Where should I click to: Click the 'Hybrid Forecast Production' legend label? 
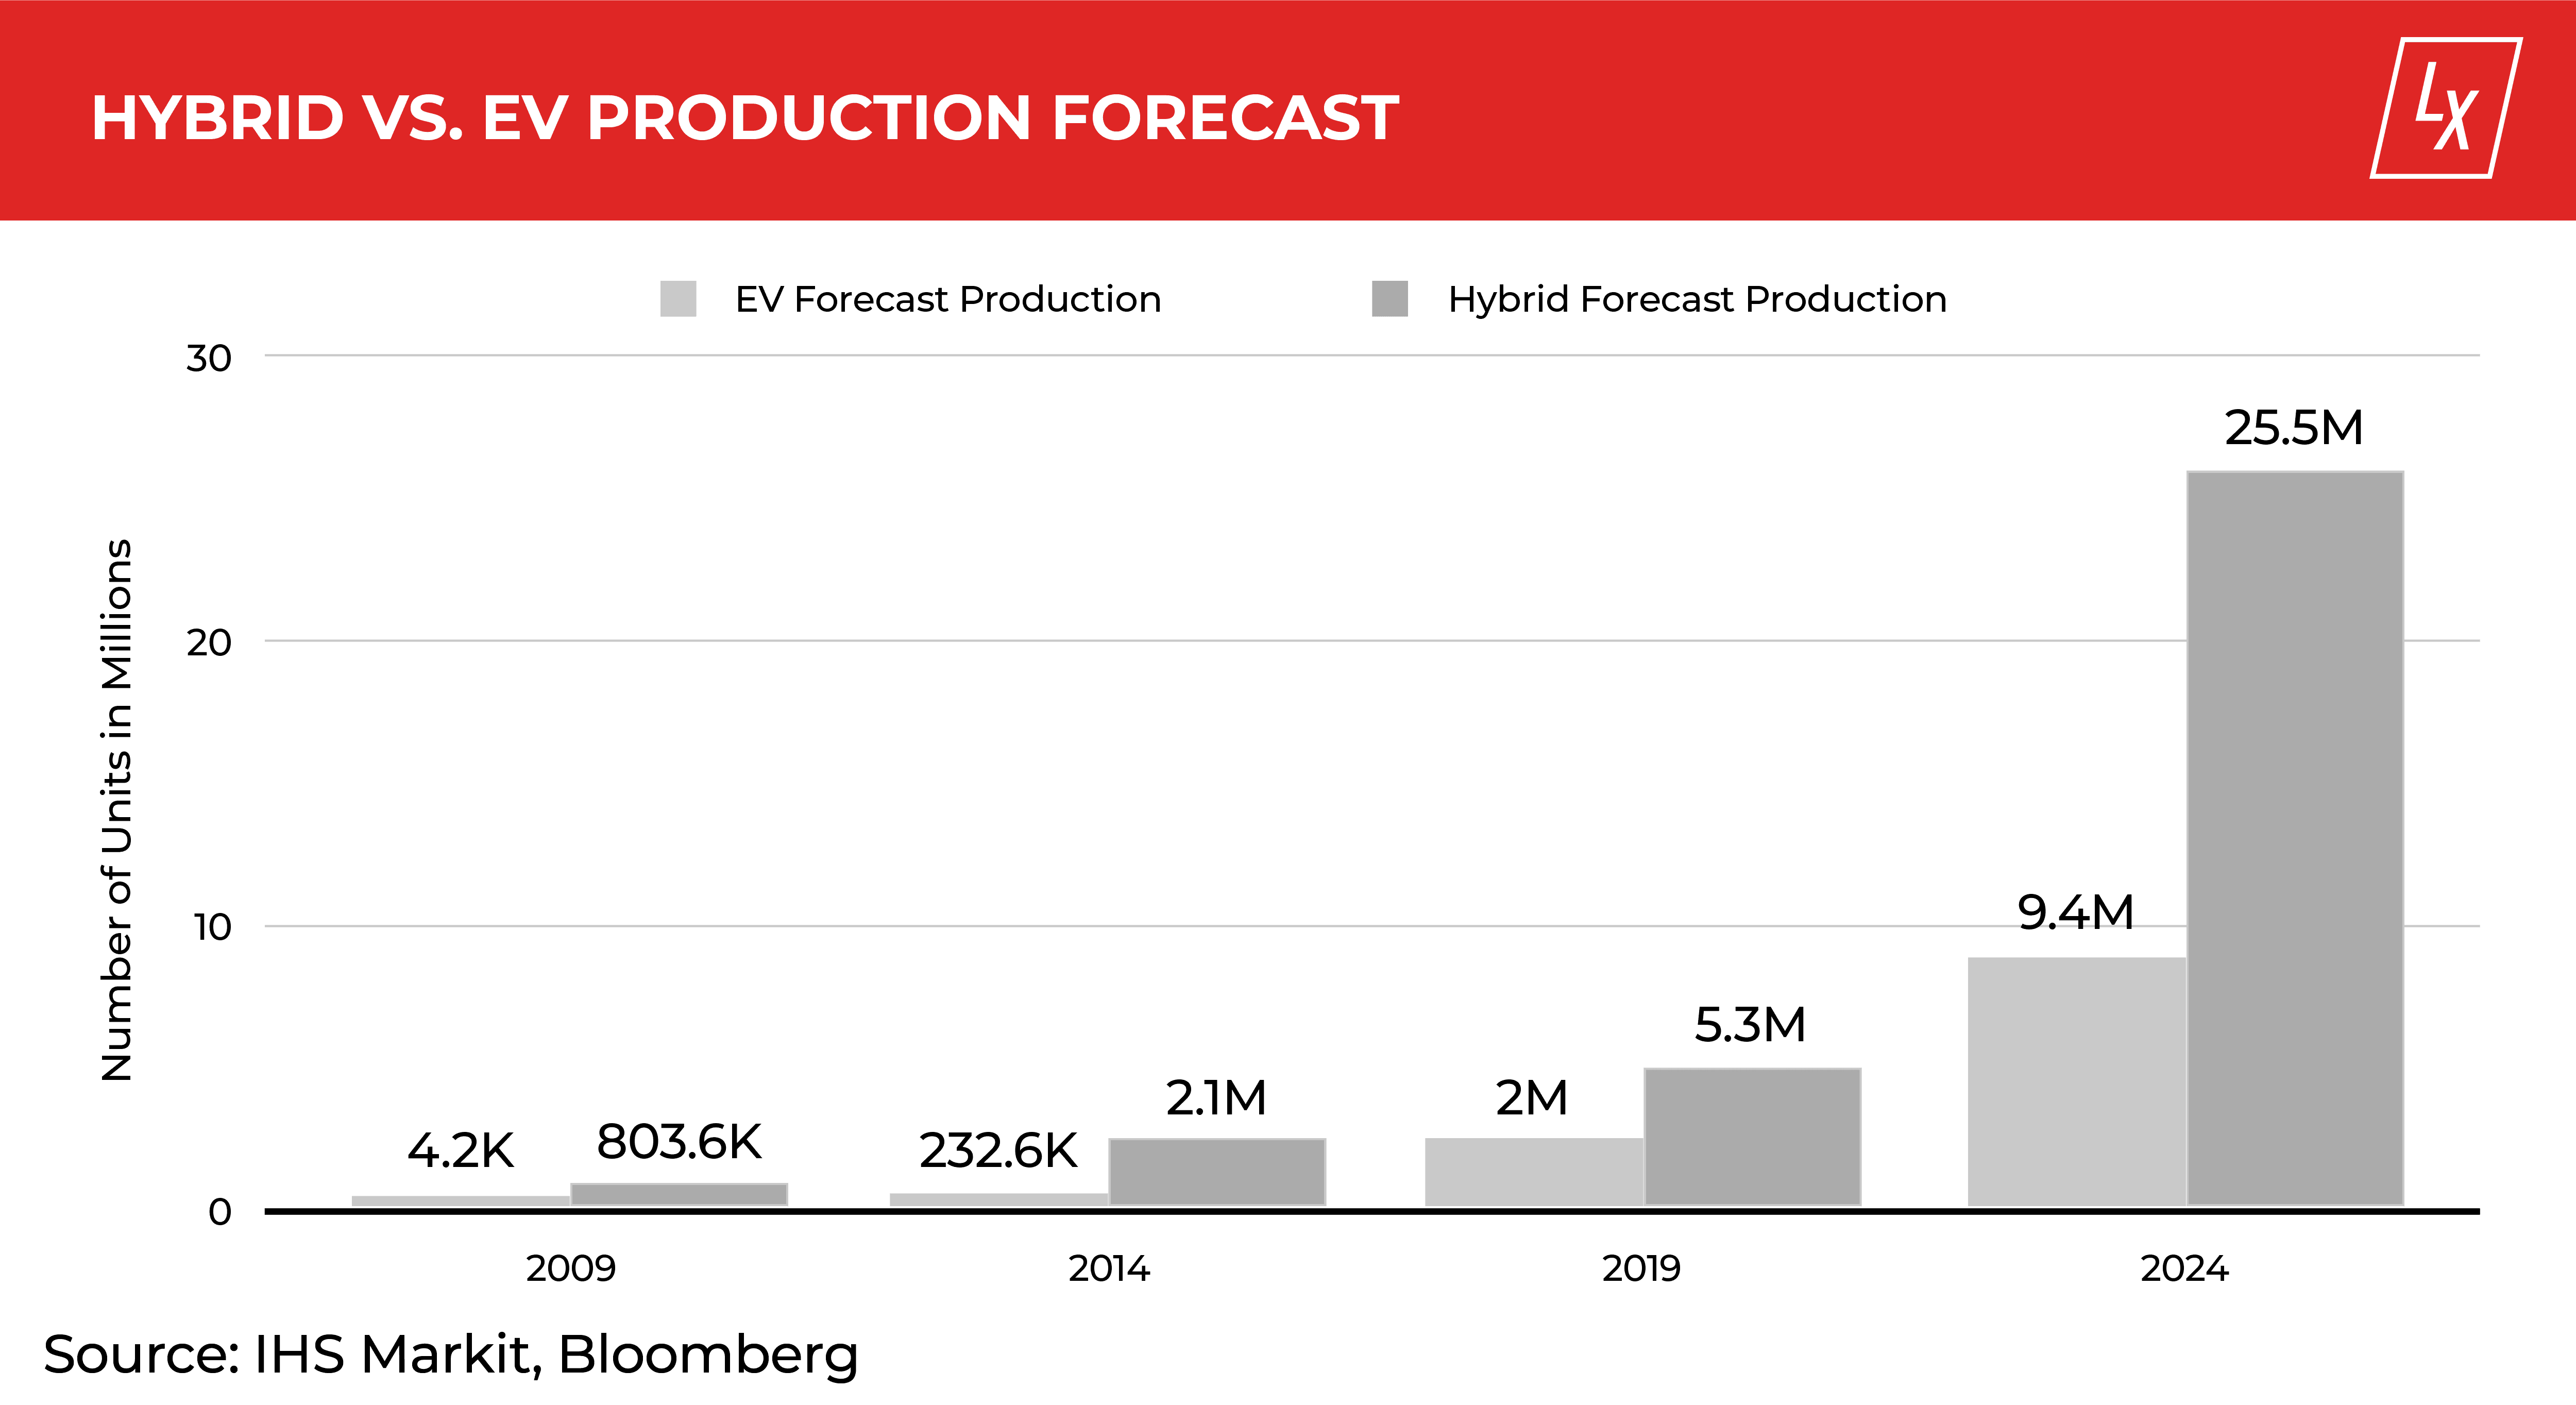pyautogui.click(x=1697, y=299)
